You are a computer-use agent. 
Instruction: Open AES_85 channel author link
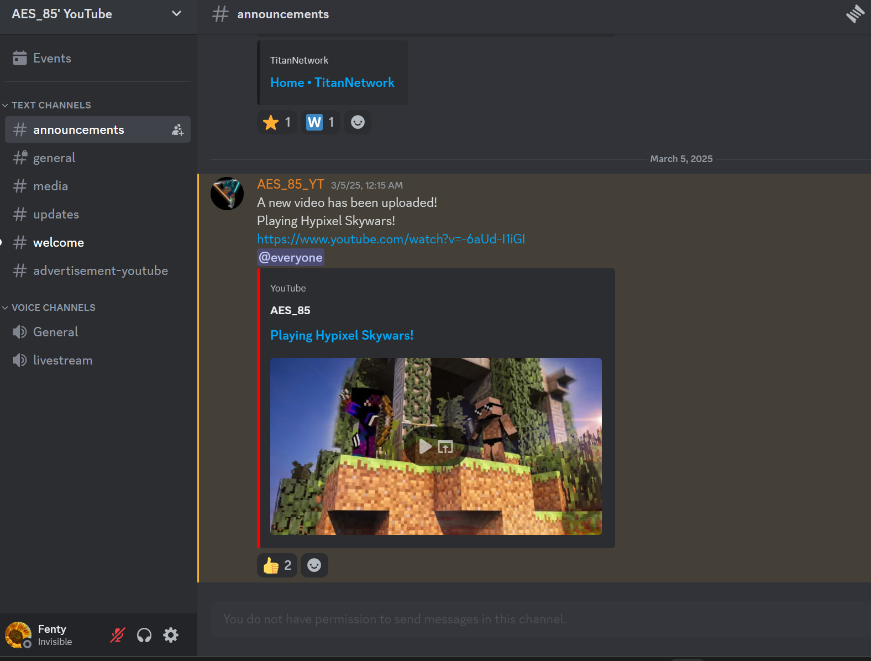pyautogui.click(x=290, y=310)
